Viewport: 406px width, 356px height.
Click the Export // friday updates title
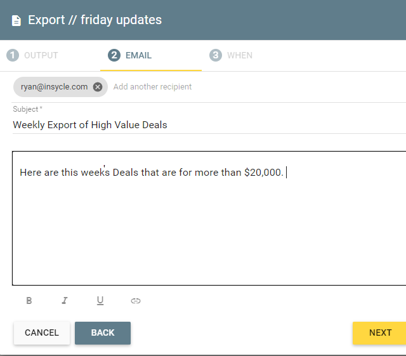tap(95, 20)
